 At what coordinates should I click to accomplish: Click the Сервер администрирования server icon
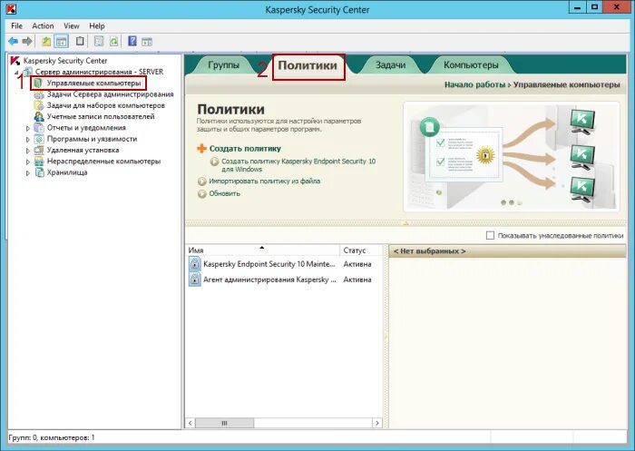pyautogui.click(x=27, y=72)
